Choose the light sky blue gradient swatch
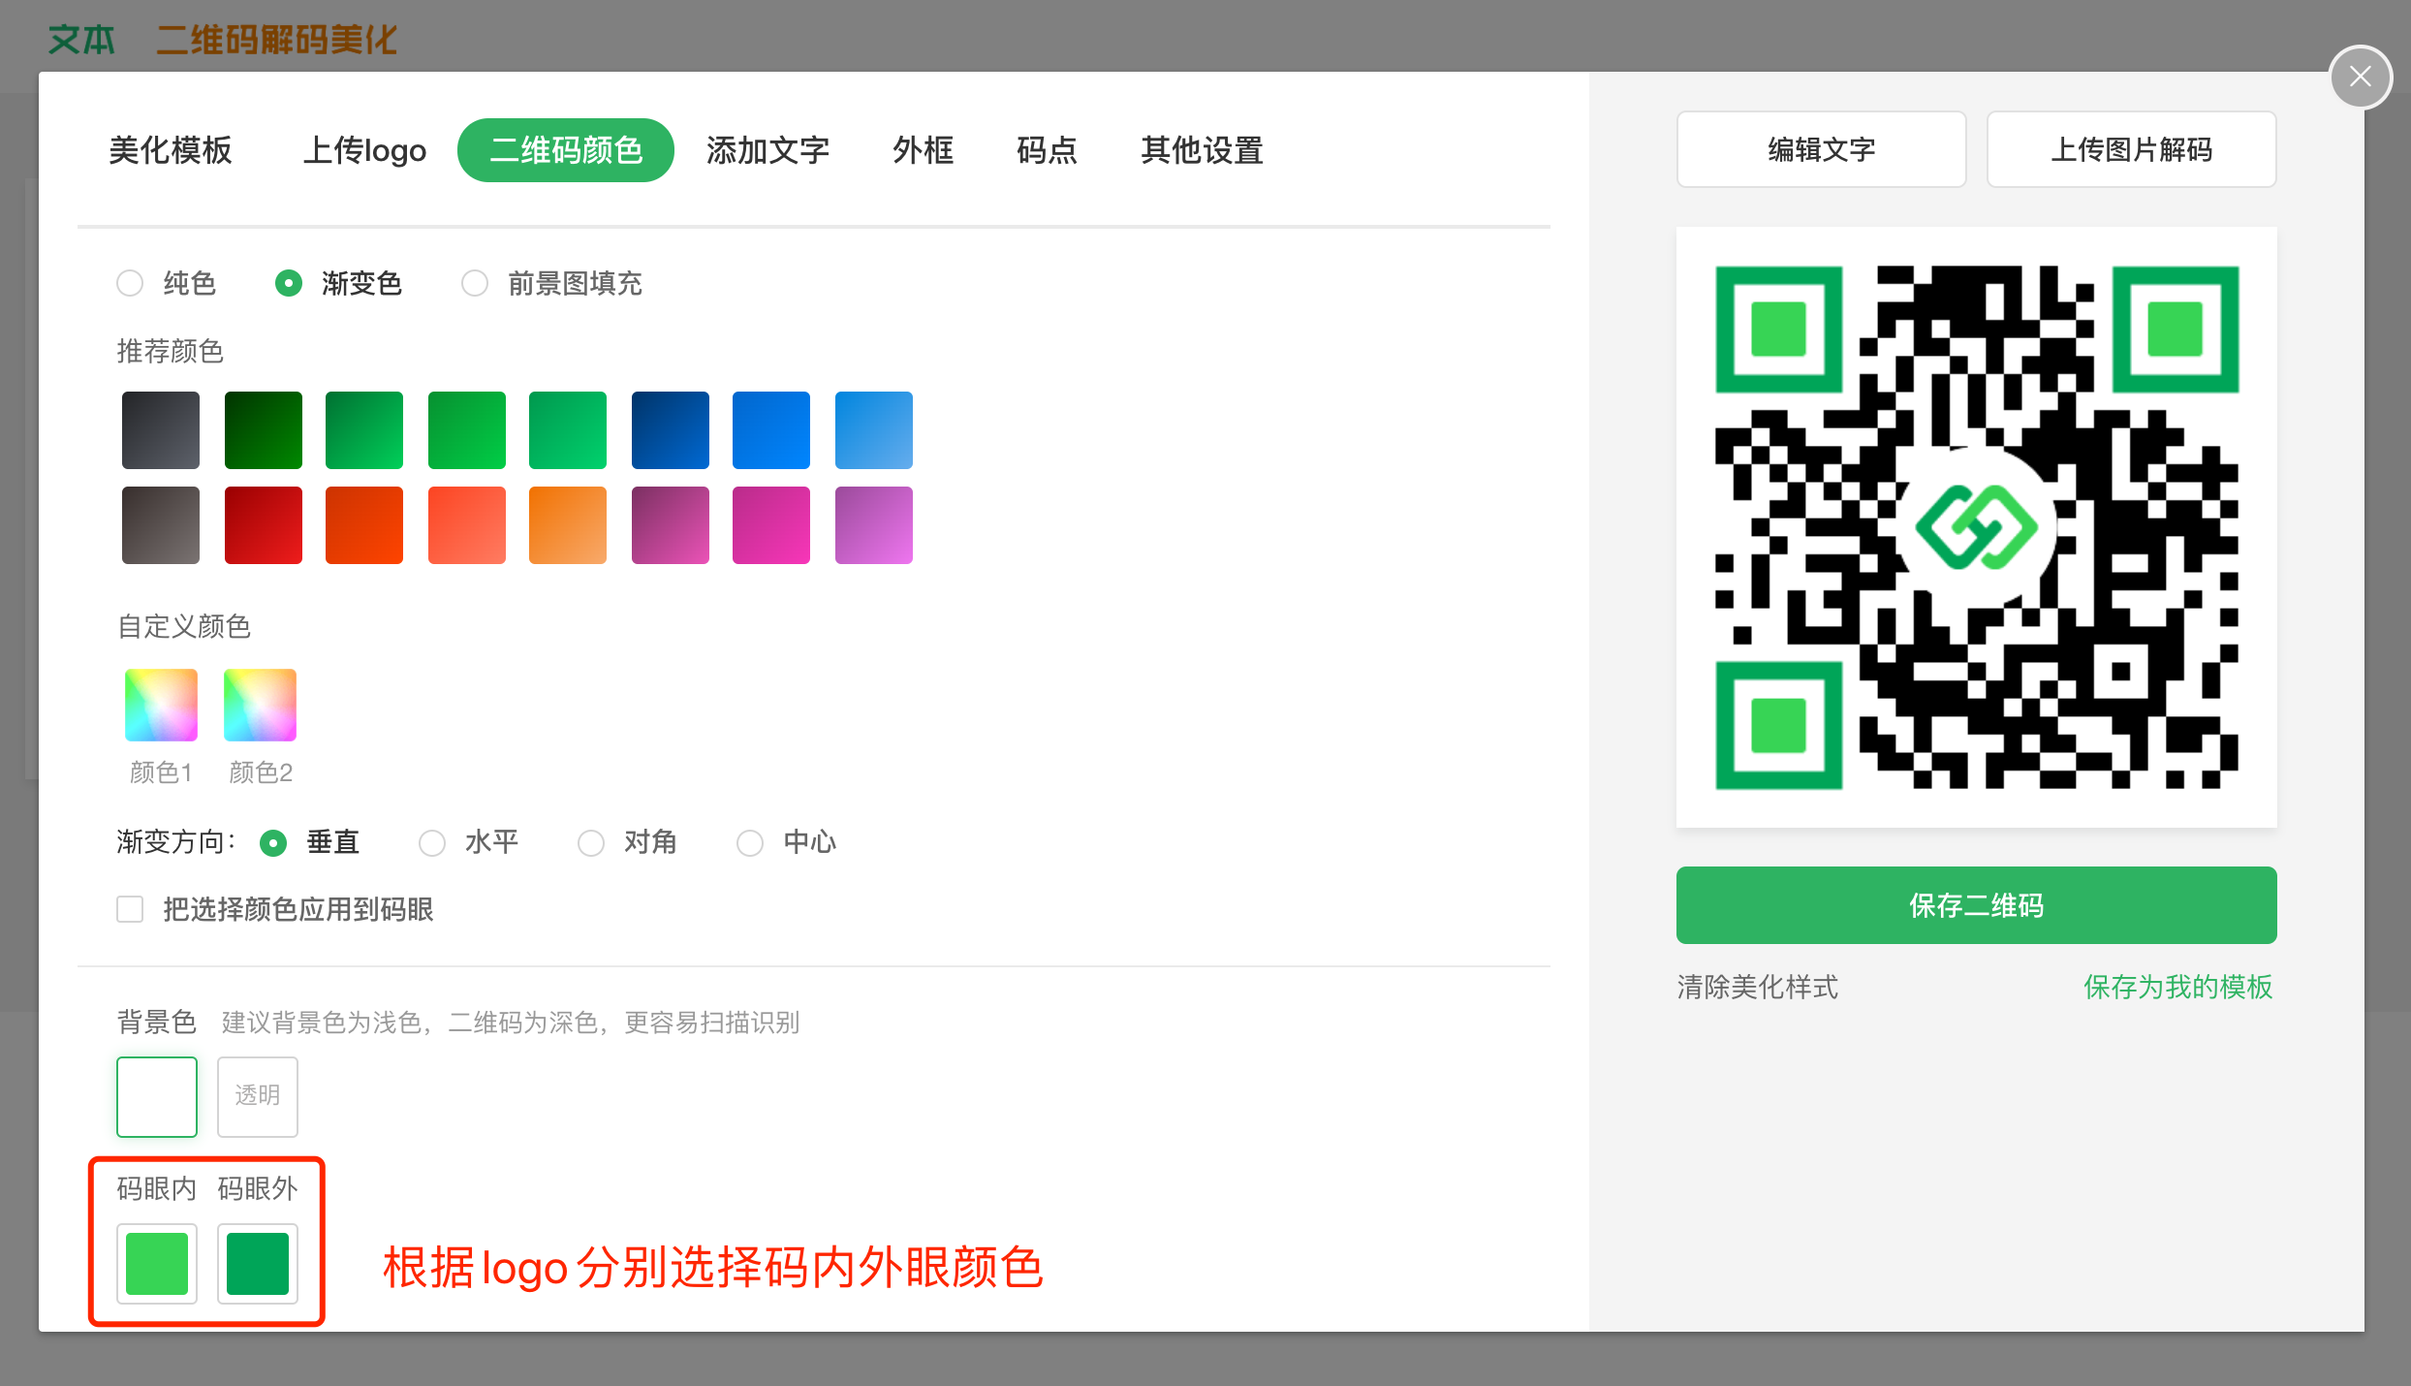 pyautogui.click(x=874, y=430)
